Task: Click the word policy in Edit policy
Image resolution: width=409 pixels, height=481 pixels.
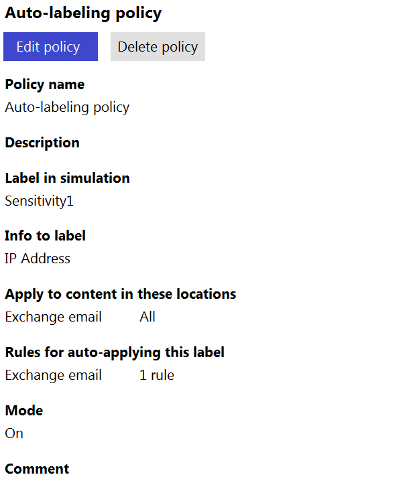Action: coord(62,48)
